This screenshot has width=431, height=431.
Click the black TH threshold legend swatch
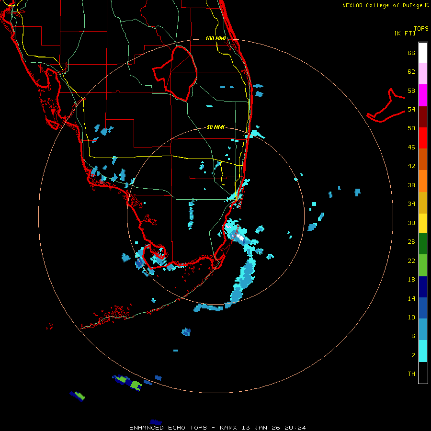pos(423,373)
